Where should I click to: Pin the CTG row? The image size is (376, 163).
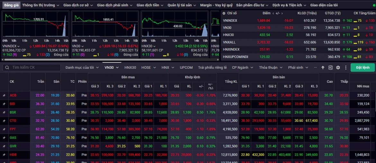click(4, 121)
